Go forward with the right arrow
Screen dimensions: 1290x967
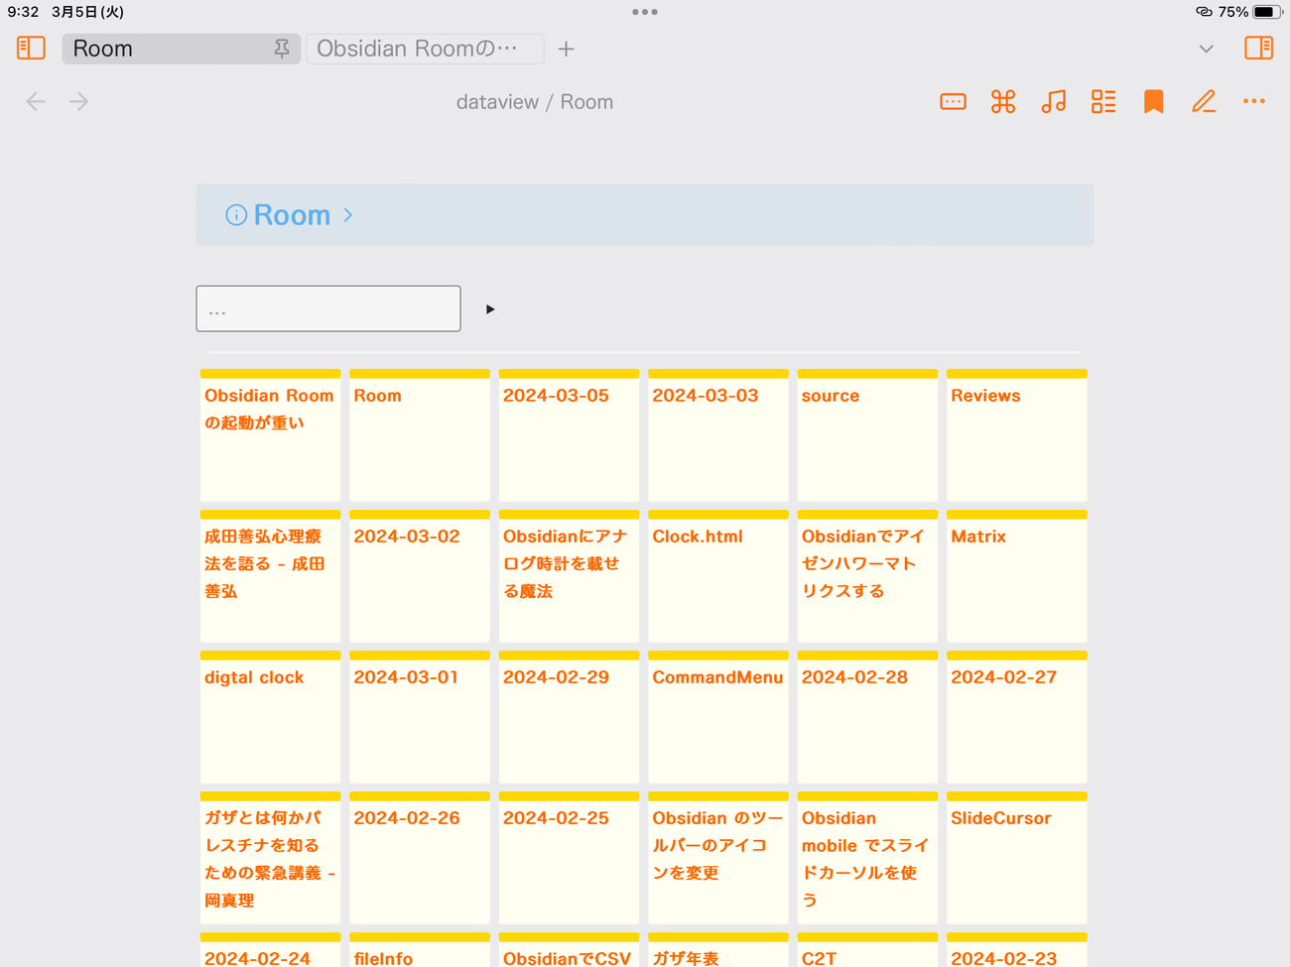pos(79,101)
